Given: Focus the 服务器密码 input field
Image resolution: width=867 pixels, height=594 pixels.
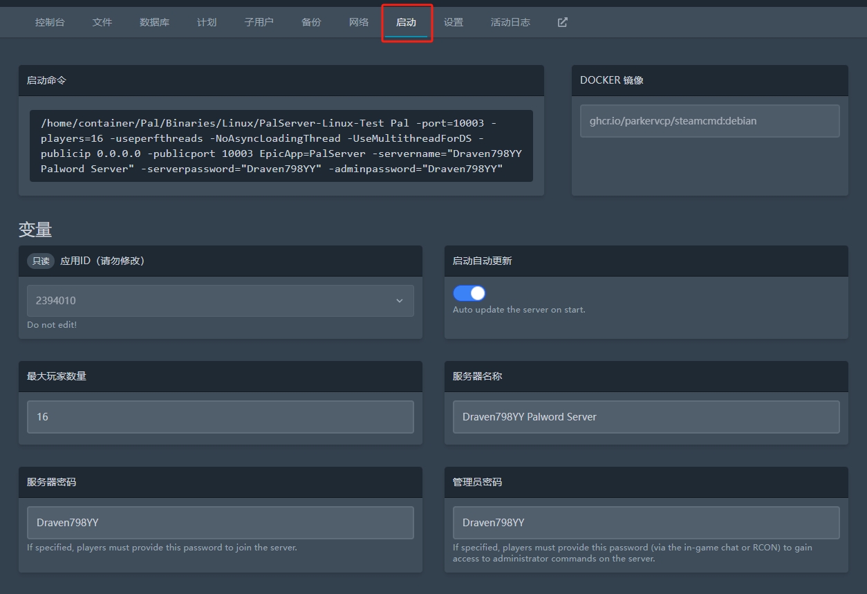Looking at the screenshot, I should [221, 523].
